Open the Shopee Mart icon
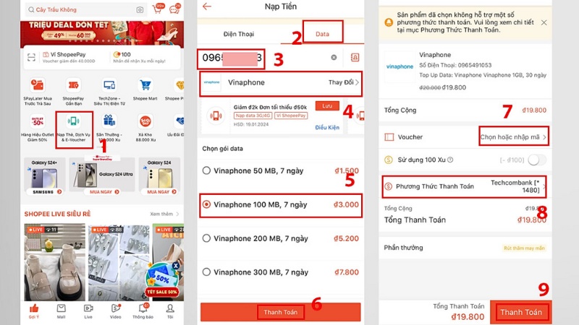Image resolution: width=579 pixels, height=325 pixels. pos(145,90)
